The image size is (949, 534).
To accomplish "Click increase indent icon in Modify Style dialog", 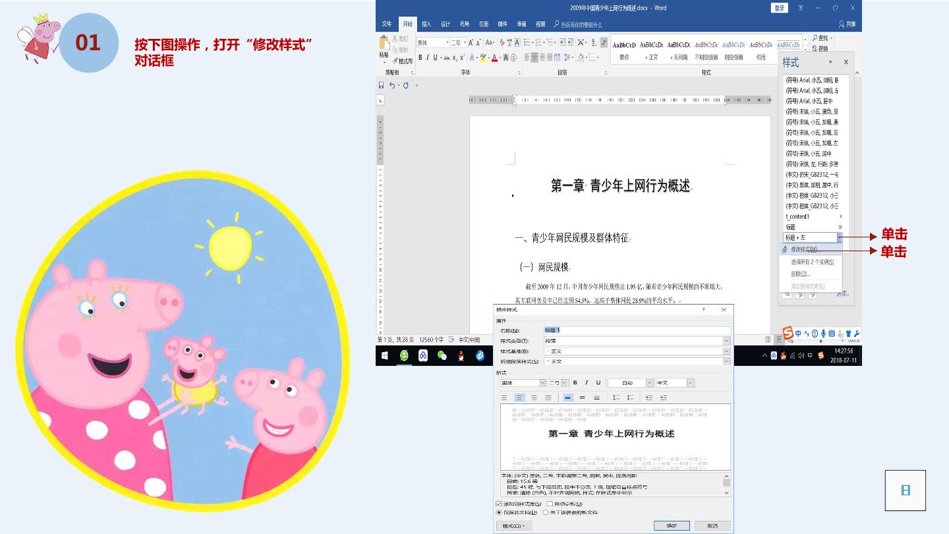I will tap(664, 398).
